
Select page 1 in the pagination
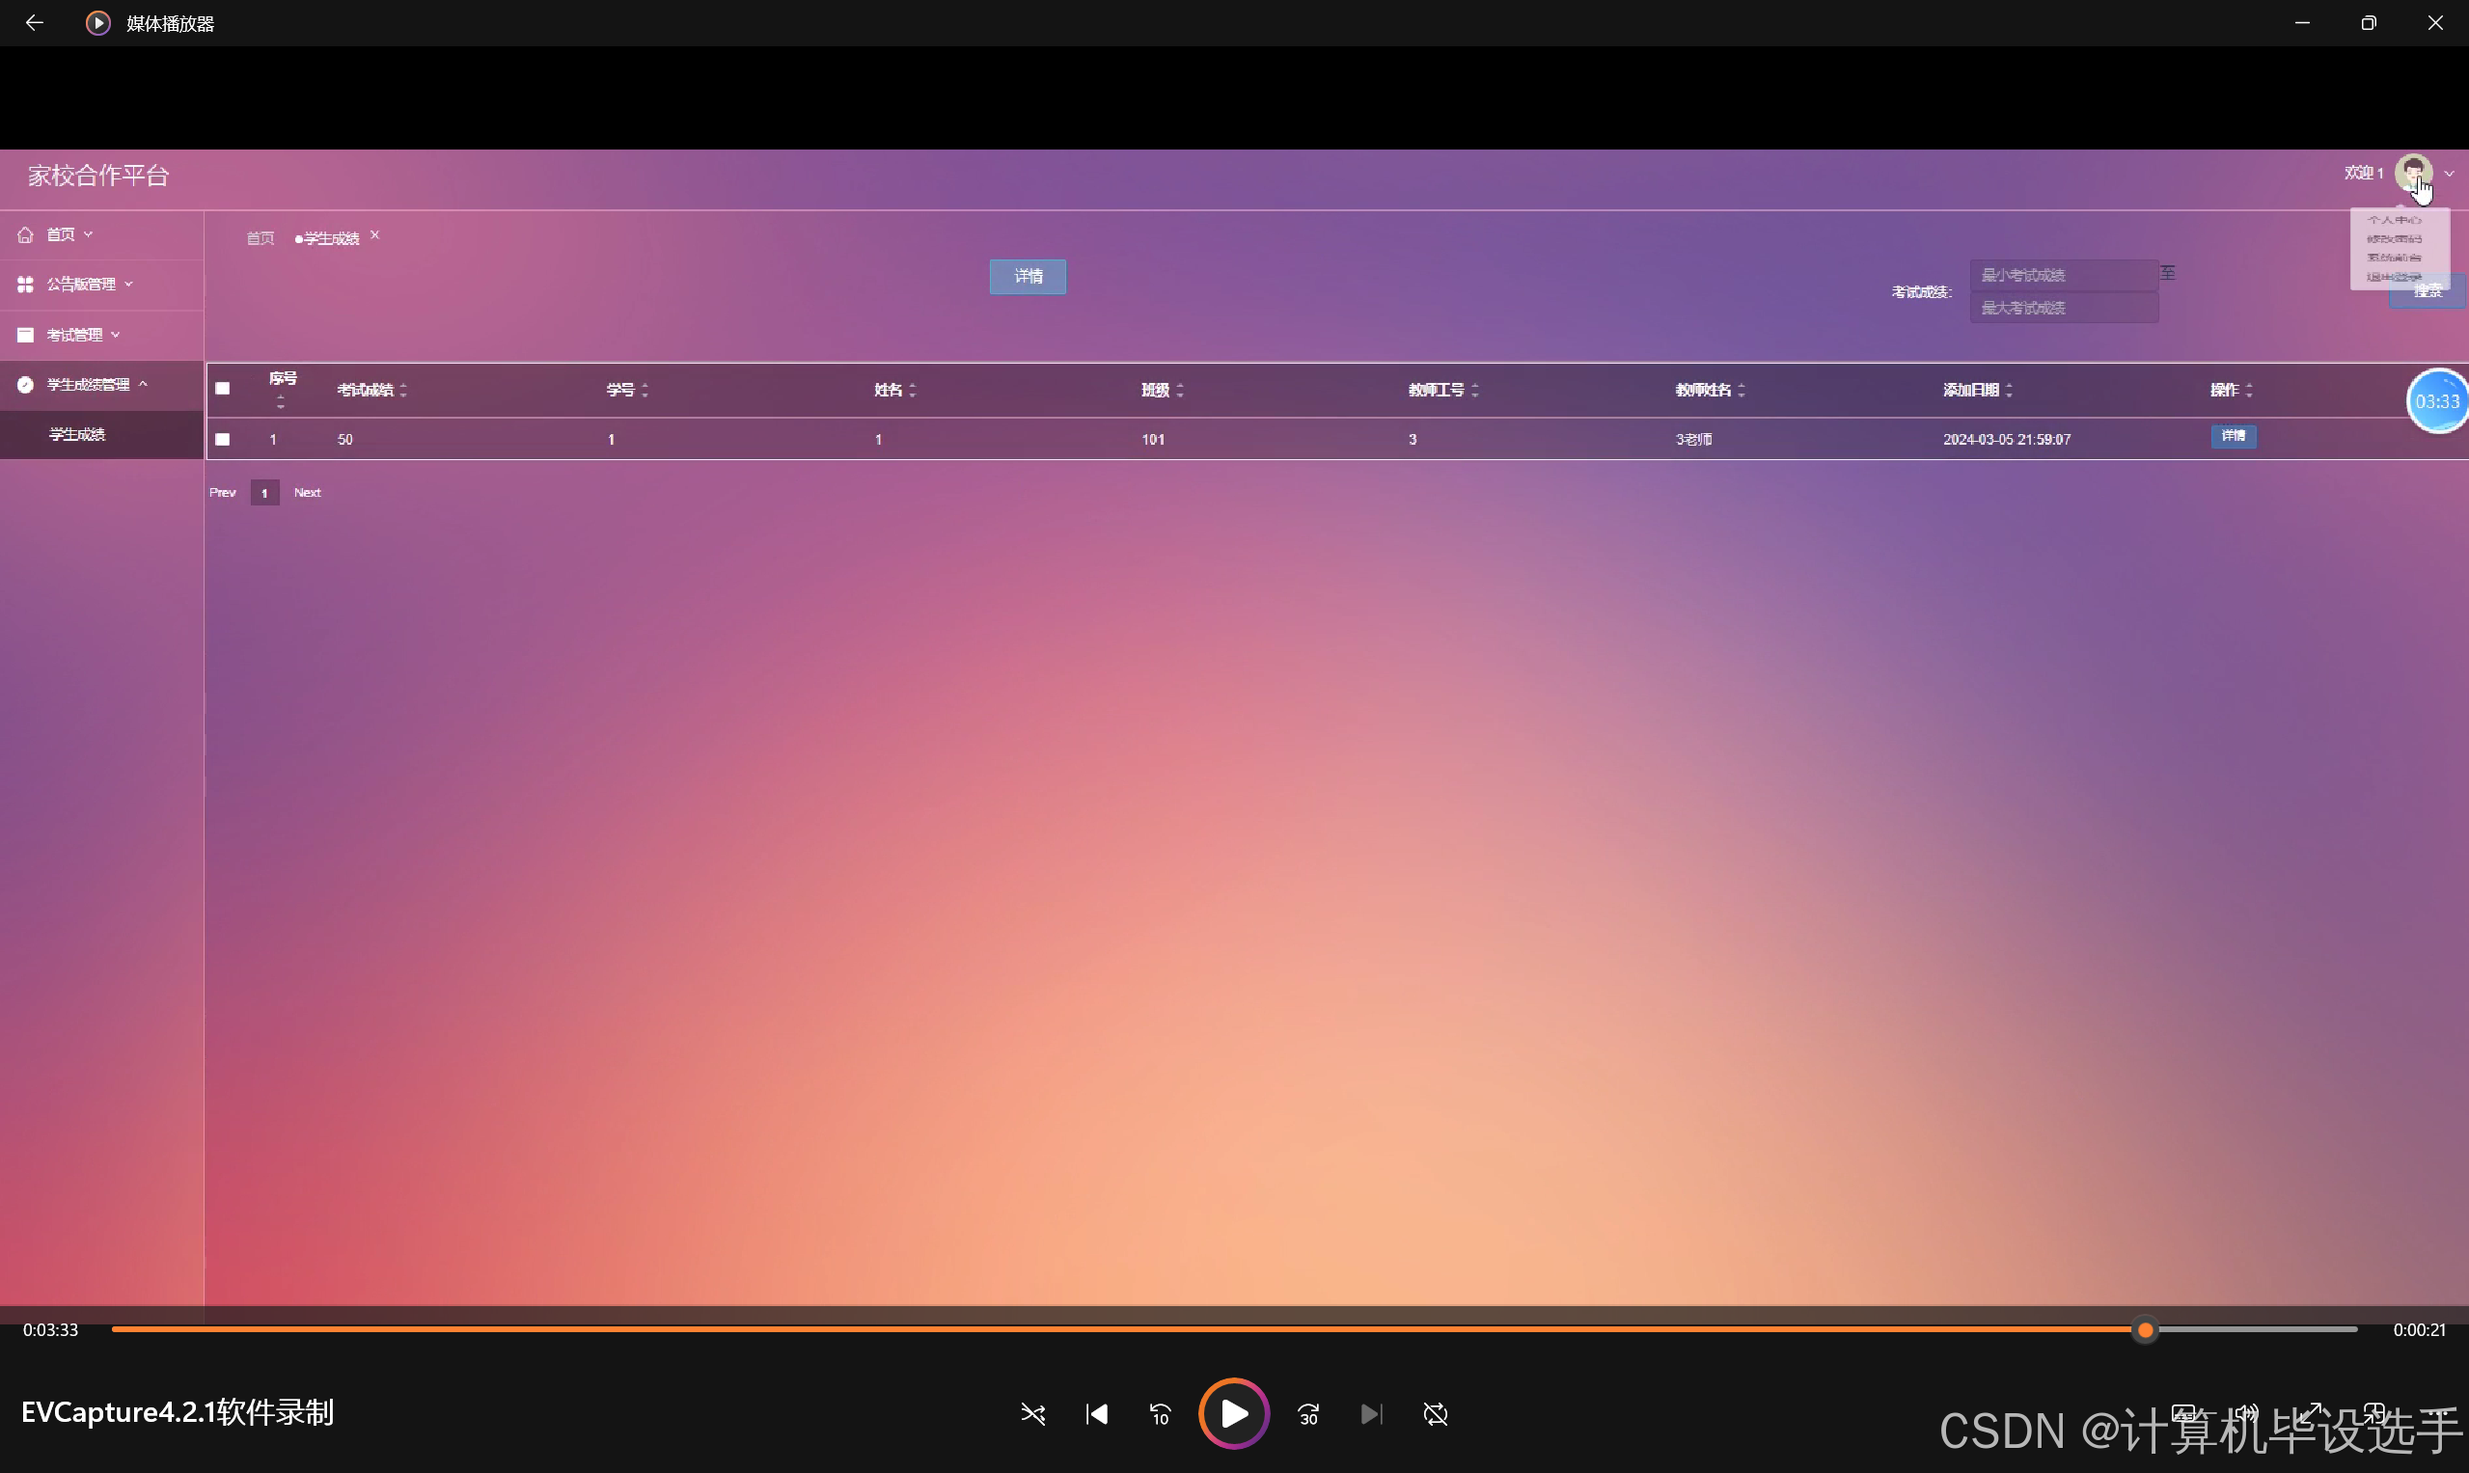[264, 493]
